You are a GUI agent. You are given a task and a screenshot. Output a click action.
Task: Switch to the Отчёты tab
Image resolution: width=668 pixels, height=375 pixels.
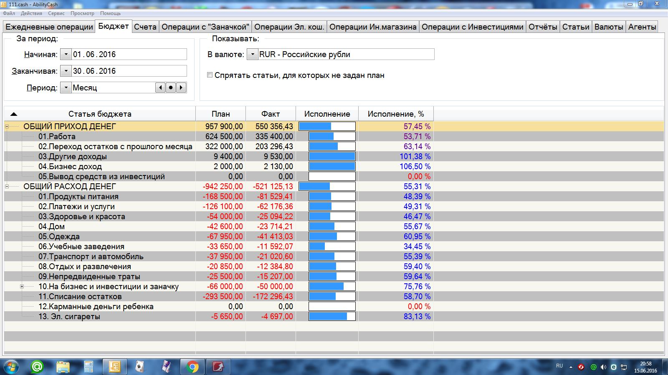pos(542,27)
